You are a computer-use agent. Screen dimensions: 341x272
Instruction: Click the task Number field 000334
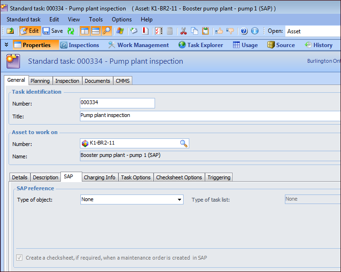pyautogui.click(x=117, y=103)
